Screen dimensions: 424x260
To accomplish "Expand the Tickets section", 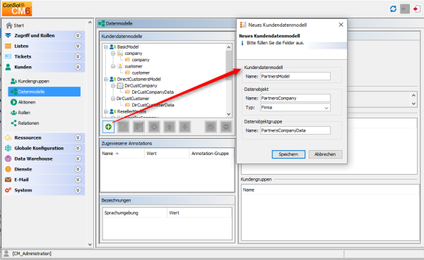I will [x=78, y=56].
